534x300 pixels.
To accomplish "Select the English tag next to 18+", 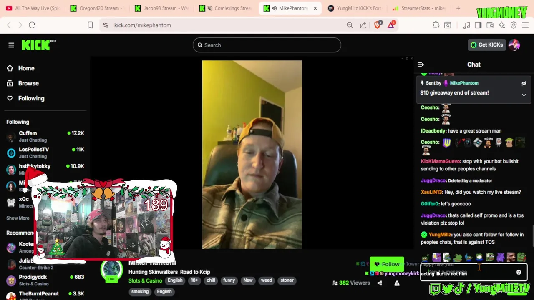I will [x=175, y=280].
